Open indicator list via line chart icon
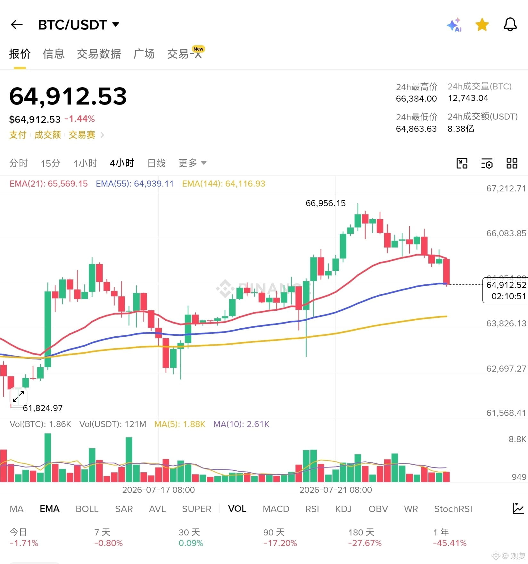The width and height of the screenshot is (528, 564). (518, 508)
